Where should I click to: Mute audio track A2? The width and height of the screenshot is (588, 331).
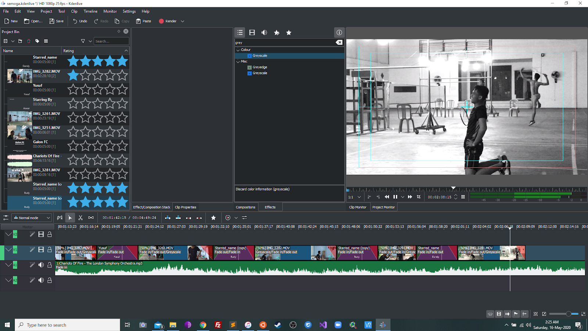[x=41, y=280]
